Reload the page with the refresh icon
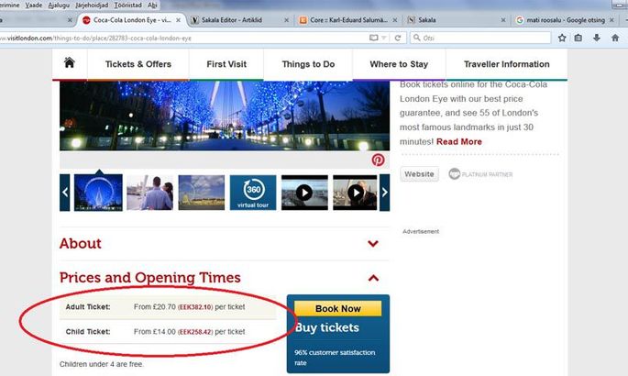 398,38
